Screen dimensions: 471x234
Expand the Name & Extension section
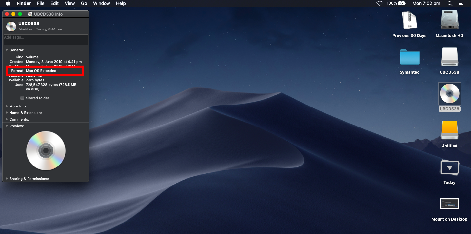(7, 113)
